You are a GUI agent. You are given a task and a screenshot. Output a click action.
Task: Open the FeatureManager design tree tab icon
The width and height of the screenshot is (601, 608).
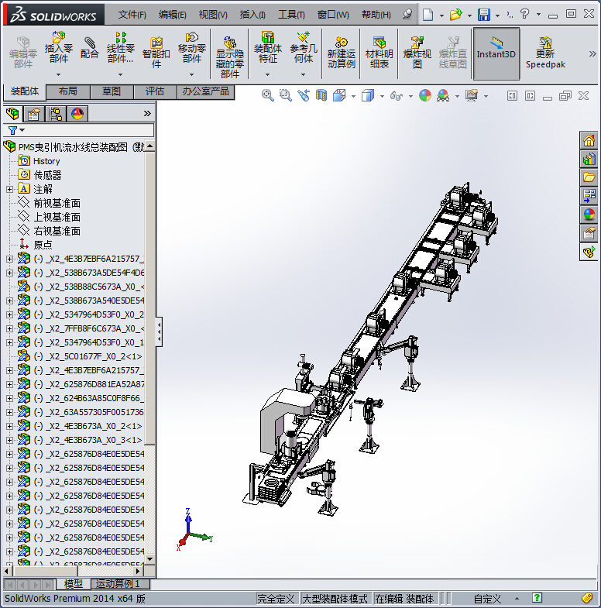pyautogui.click(x=12, y=114)
